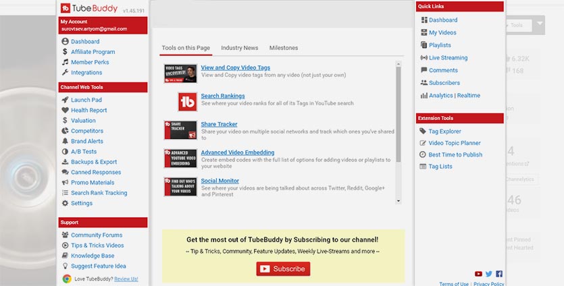Viewport: 564px width, 286px height.
Task: Click the tools list scrollbar down arrow
Action: 399,201
